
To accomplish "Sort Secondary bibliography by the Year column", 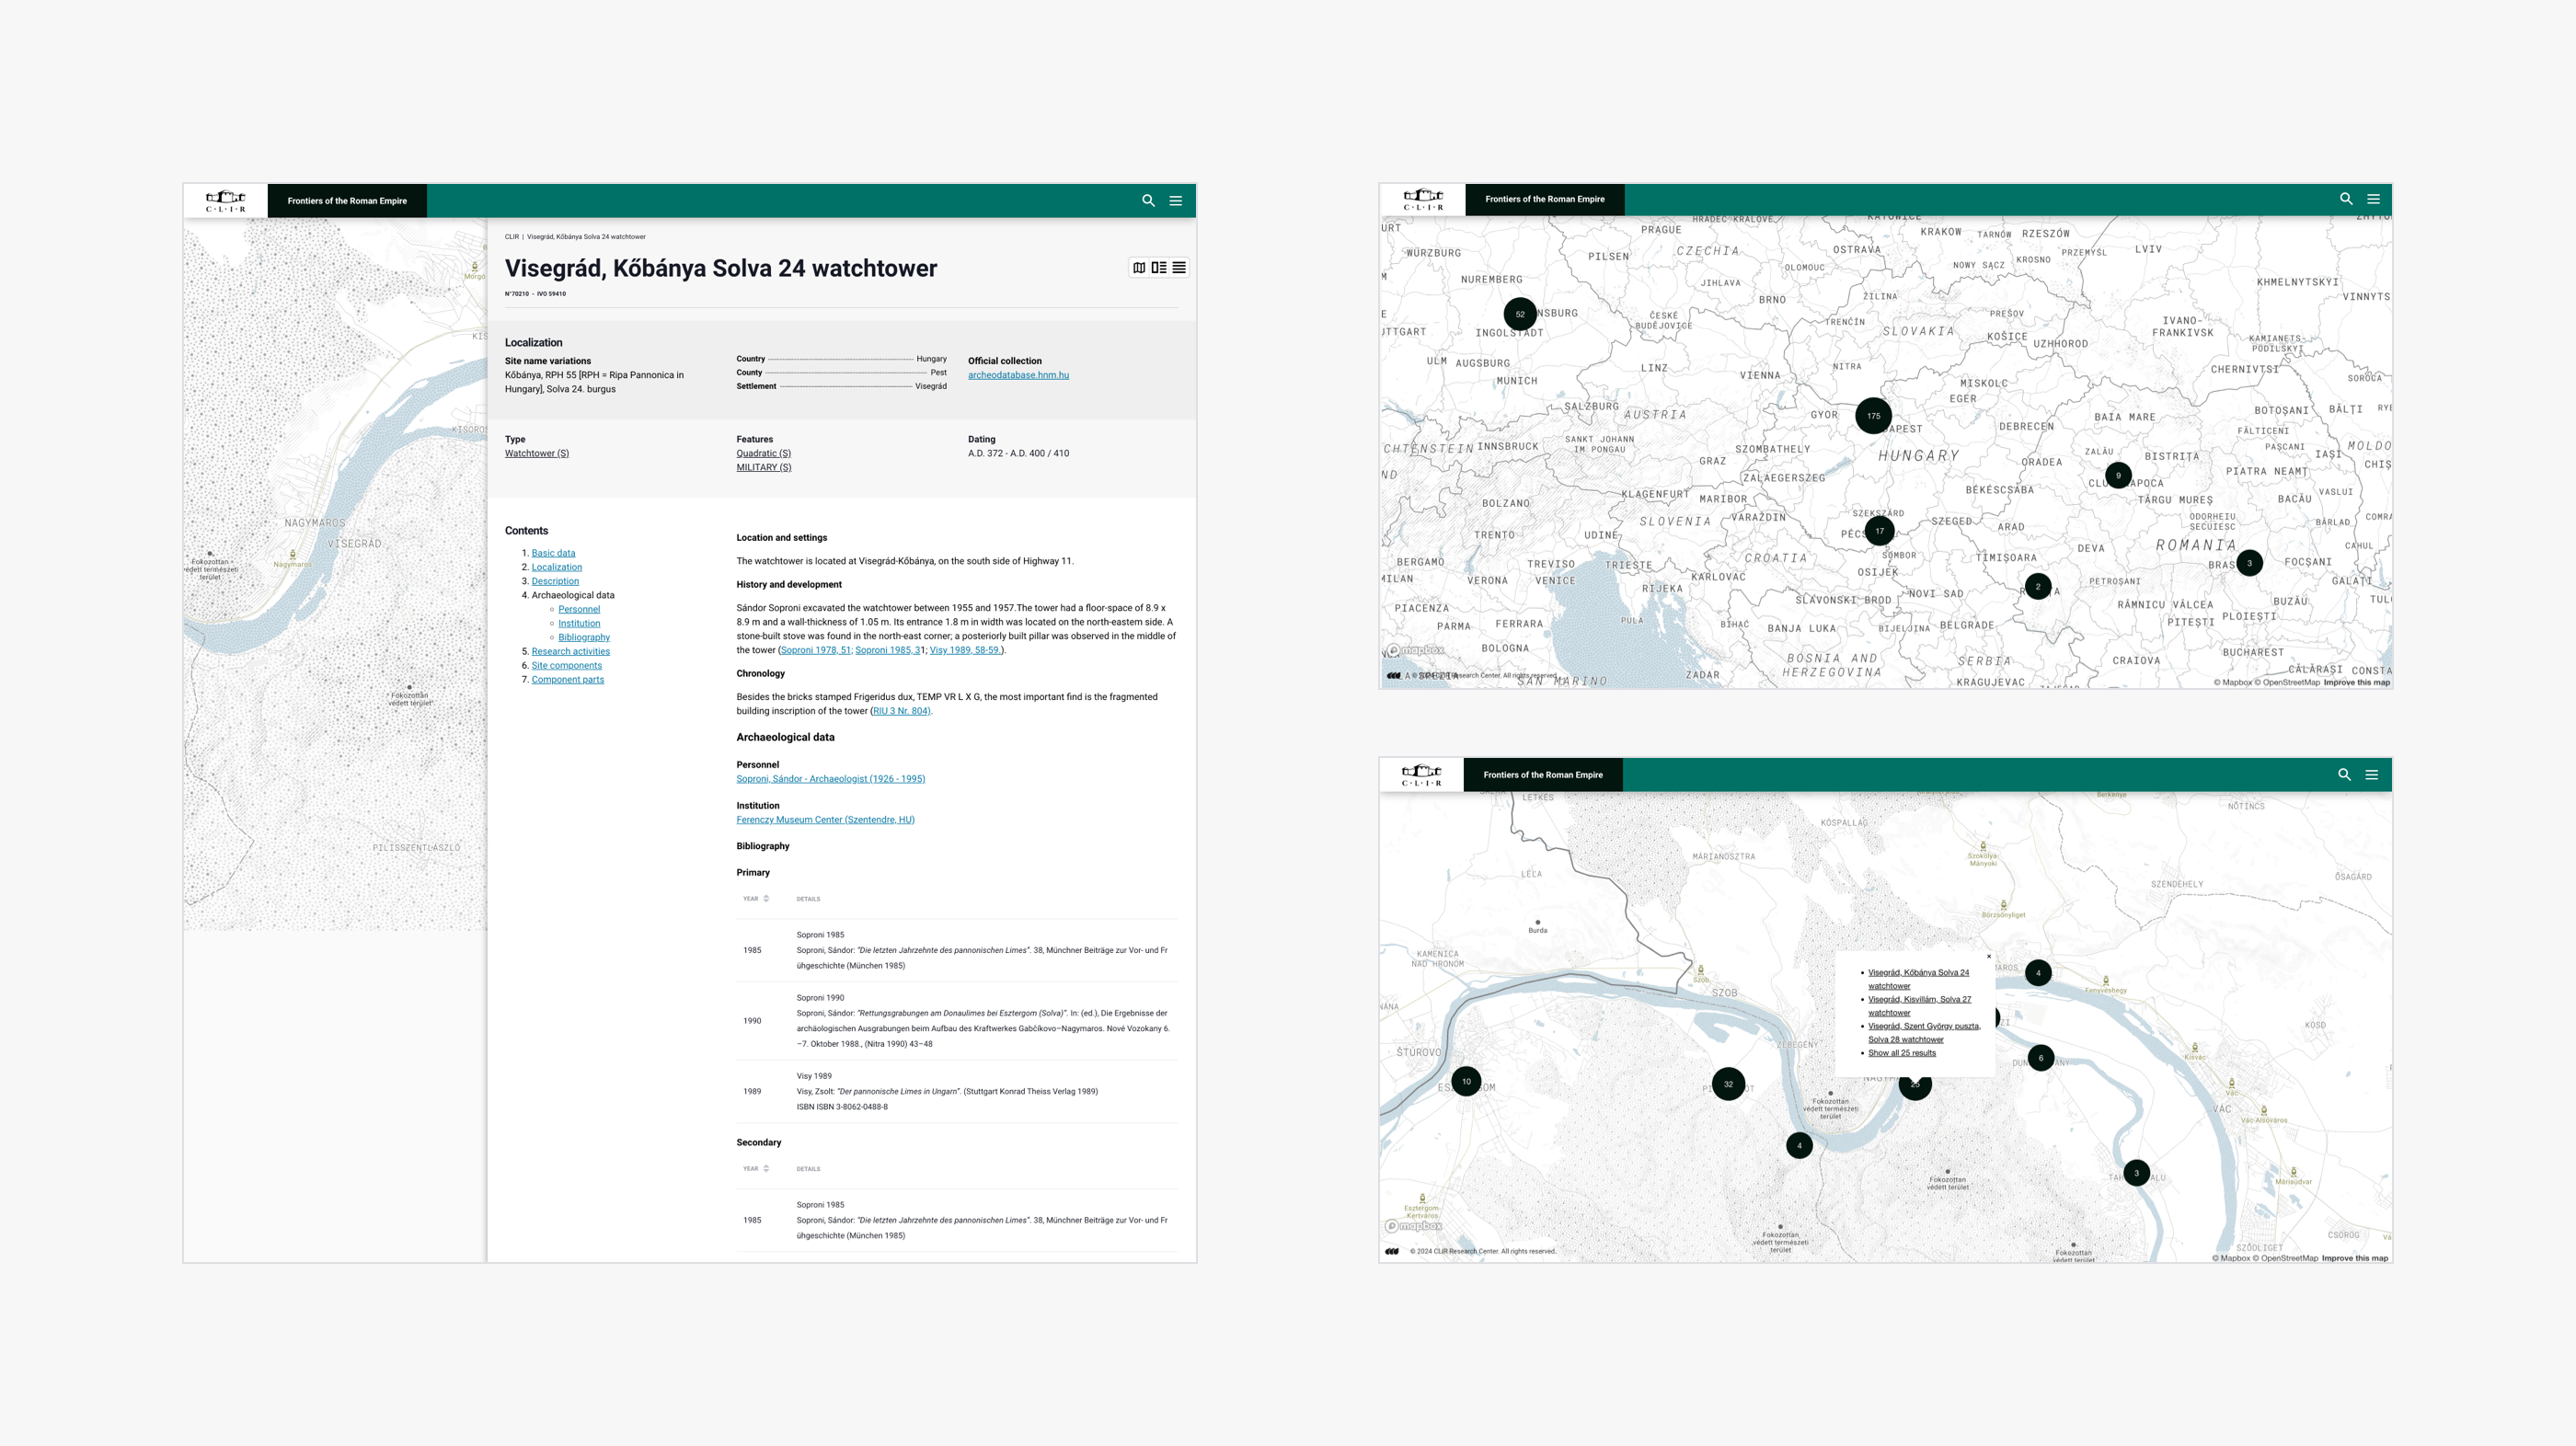I will pyautogui.click(x=756, y=1169).
